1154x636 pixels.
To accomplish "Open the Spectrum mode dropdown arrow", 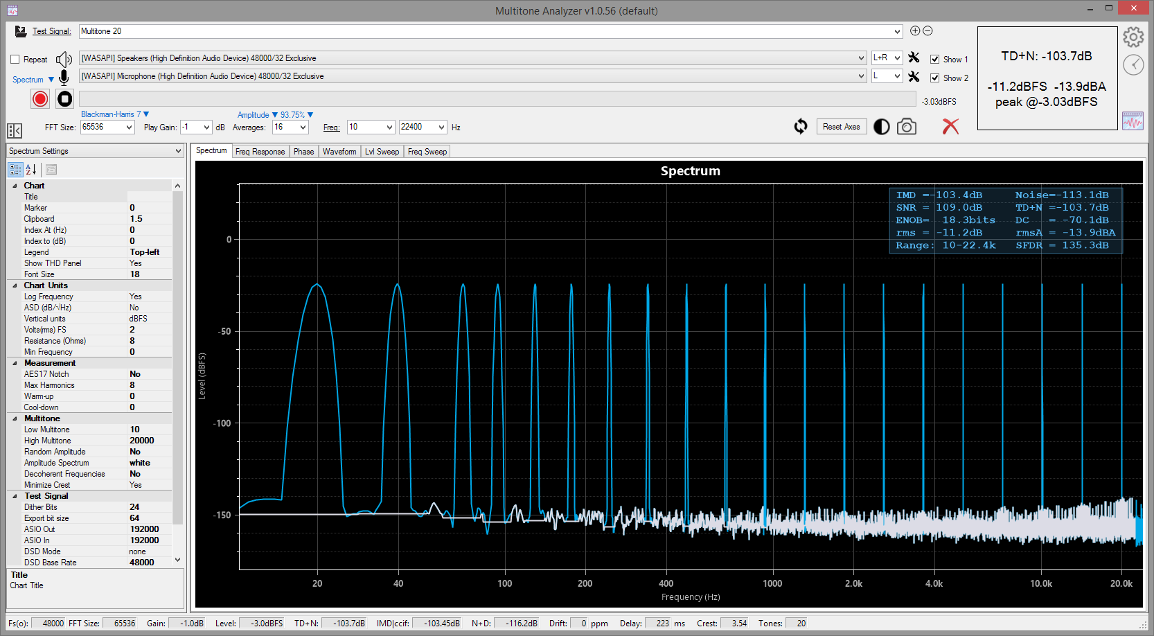I will (51, 80).
